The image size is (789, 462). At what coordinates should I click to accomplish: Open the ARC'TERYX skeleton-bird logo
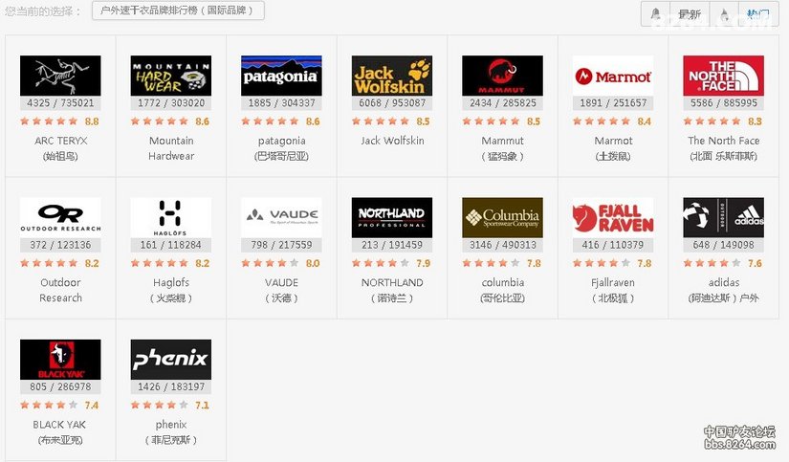[x=60, y=76]
